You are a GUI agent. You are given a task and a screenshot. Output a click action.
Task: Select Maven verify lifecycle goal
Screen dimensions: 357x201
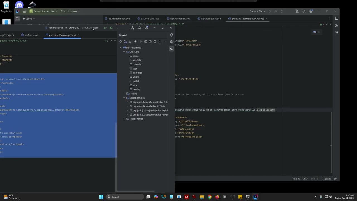[136, 77]
